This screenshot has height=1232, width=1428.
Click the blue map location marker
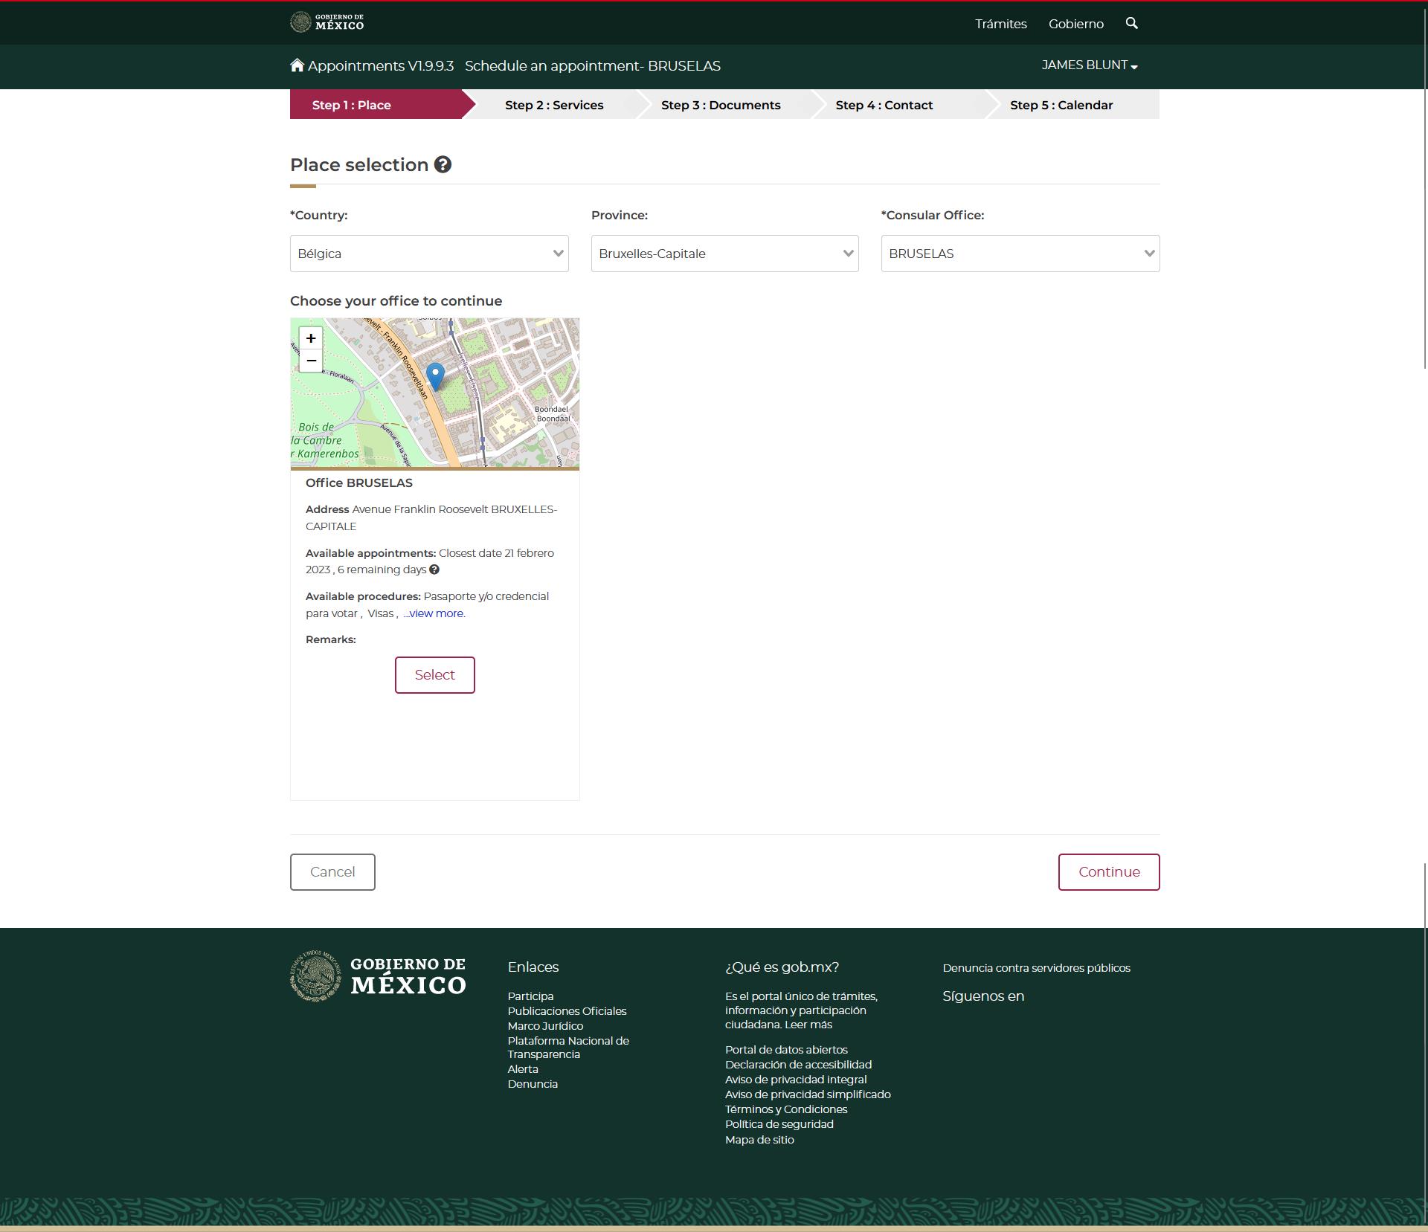[435, 375]
